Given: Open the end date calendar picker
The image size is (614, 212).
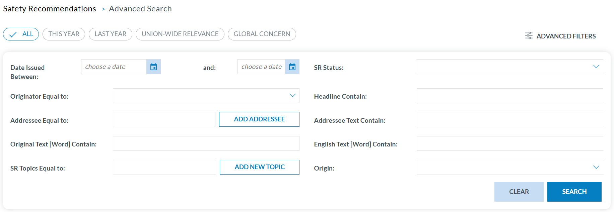Looking at the screenshot, I should 292,67.
